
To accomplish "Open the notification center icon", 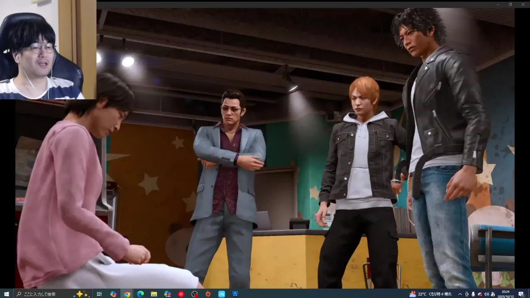I will [521, 294].
